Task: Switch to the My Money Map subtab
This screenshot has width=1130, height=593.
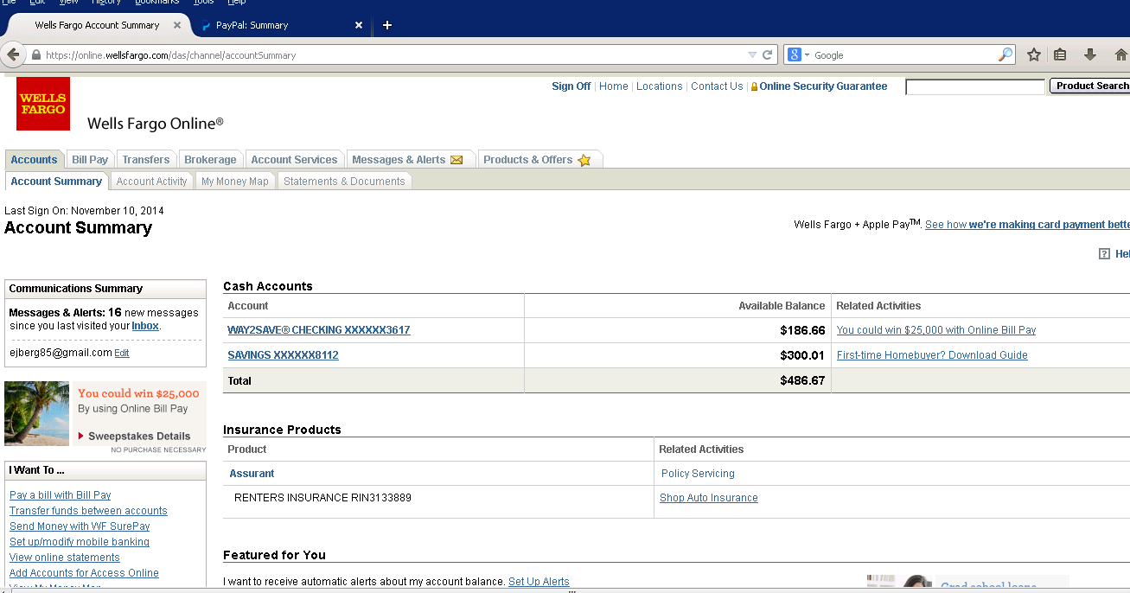Action: point(235,181)
